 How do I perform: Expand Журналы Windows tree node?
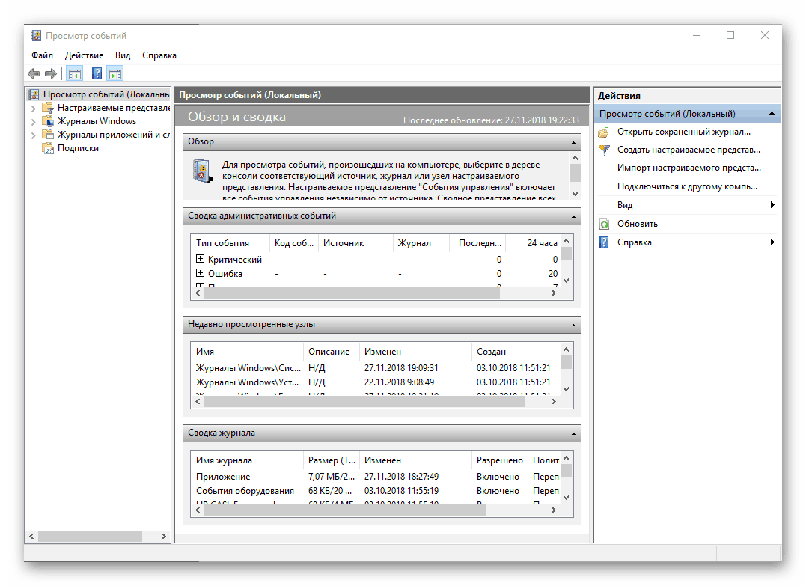pyautogui.click(x=33, y=121)
